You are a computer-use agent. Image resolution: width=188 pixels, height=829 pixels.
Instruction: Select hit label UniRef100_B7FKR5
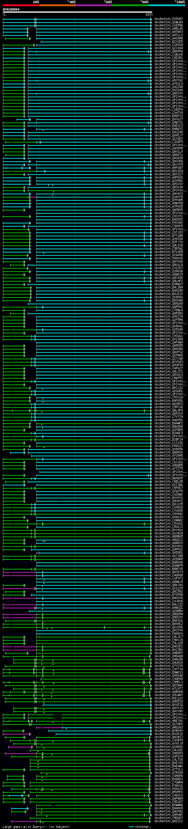click(x=169, y=200)
